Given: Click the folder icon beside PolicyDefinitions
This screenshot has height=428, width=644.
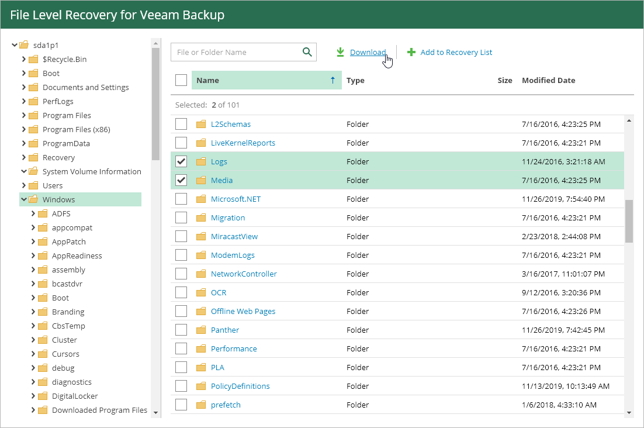Looking at the screenshot, I should 201,386.
